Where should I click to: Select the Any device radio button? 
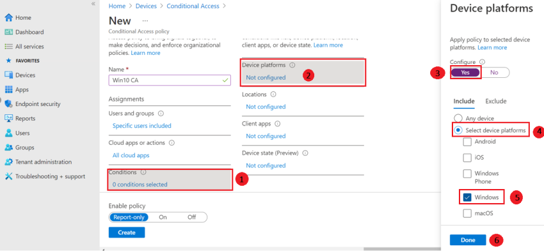[458, 118]
